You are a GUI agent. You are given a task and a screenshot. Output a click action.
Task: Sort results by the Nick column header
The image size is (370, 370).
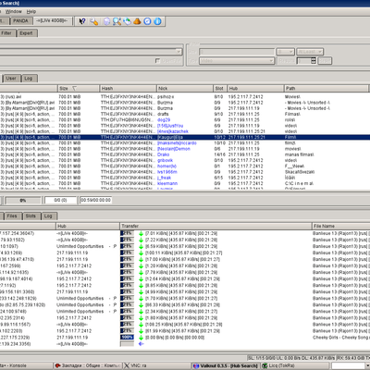click(185, 88)
